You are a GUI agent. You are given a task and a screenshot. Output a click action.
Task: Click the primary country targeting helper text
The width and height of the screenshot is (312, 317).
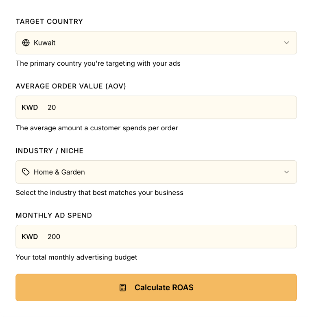[x=98, y=63]
